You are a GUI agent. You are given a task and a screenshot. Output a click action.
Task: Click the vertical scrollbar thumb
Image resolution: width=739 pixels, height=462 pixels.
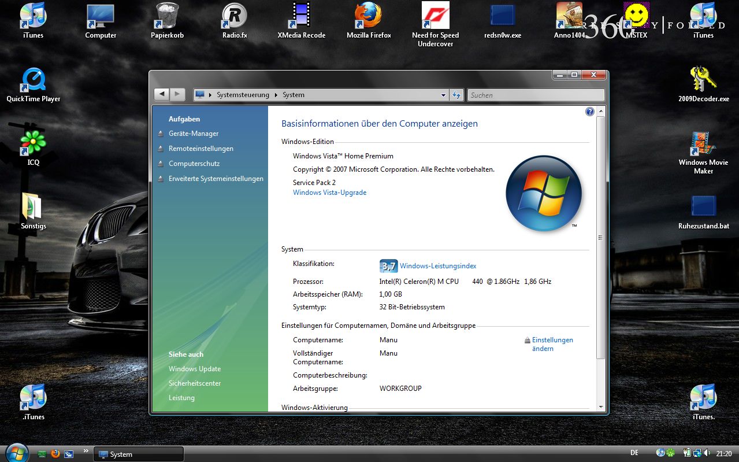[x=601, y=237]
